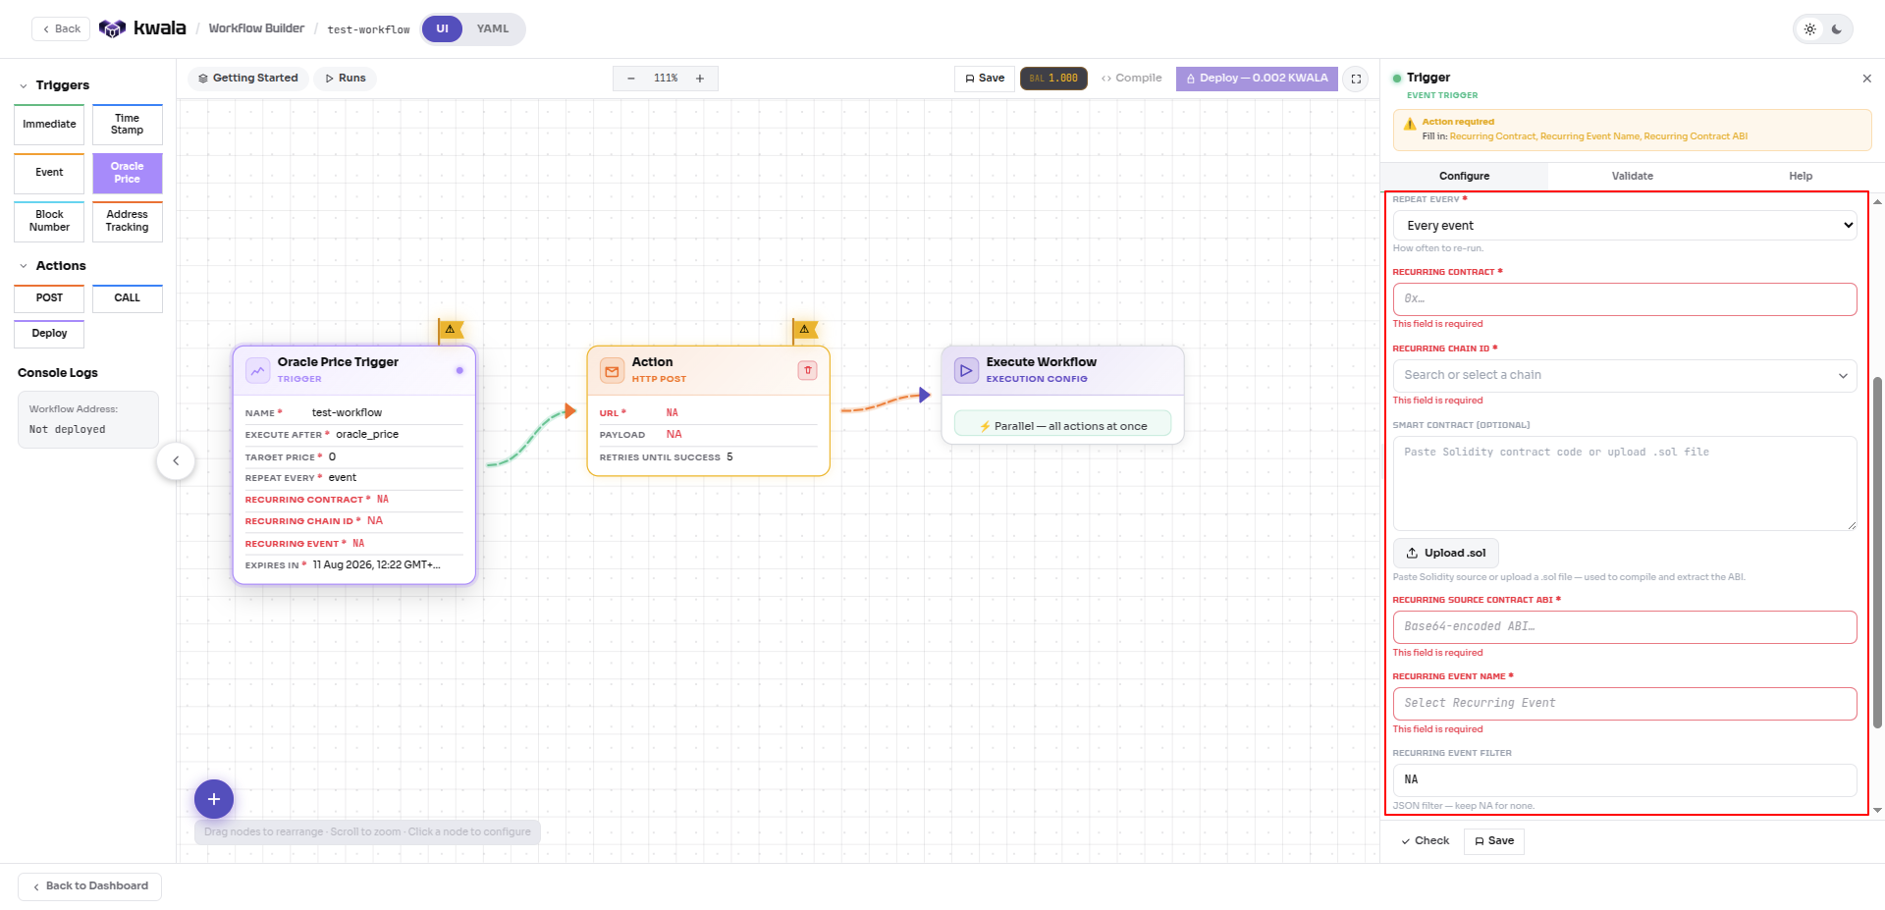
Task: Click the Oracle Price Trigger chart icon
Action: [257, 370]
